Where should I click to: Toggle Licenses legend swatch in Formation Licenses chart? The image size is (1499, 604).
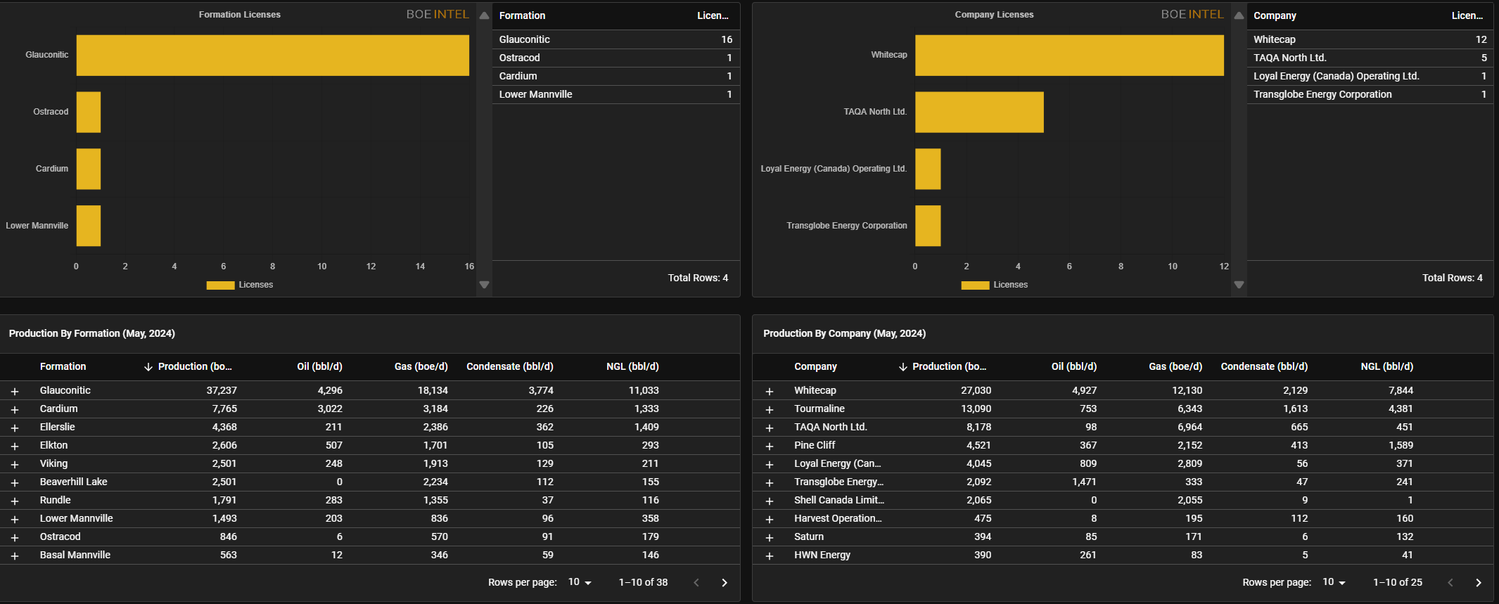pos(220,285)
